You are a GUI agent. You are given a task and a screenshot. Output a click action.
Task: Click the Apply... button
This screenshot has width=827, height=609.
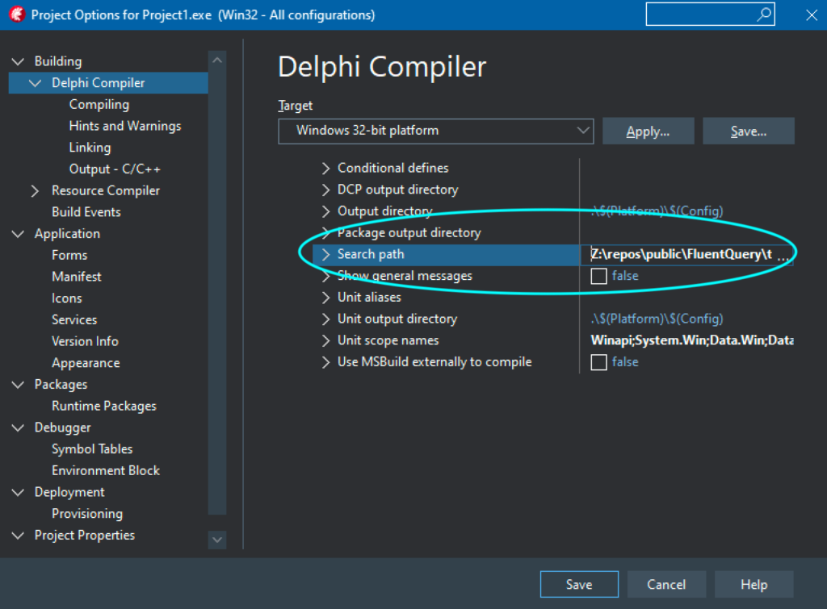(x=649, y=131)
